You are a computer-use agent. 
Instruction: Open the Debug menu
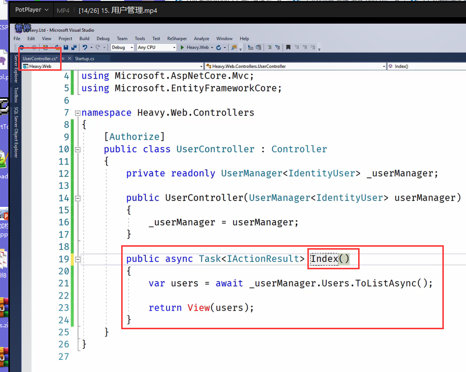point(103,38)
